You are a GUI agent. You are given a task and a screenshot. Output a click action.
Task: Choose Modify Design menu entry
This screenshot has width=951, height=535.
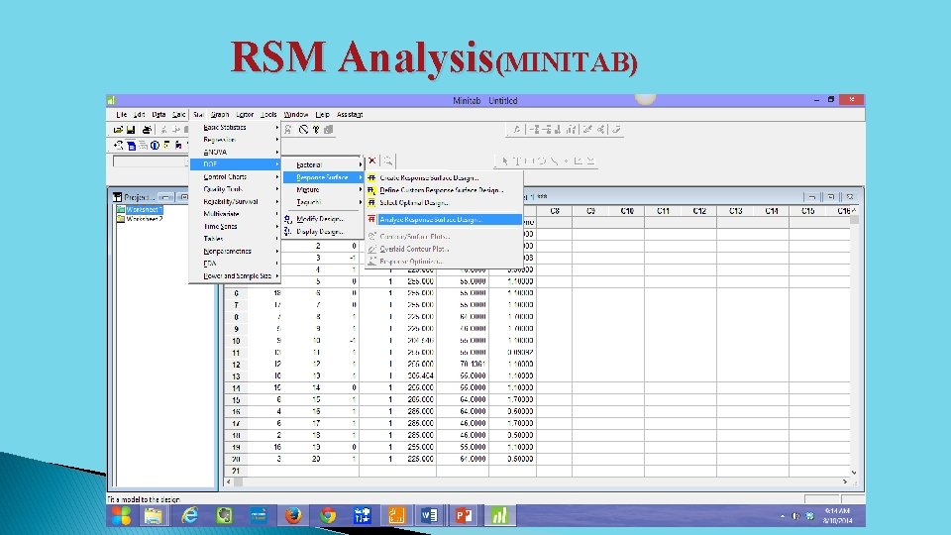(x=323, y=219)
